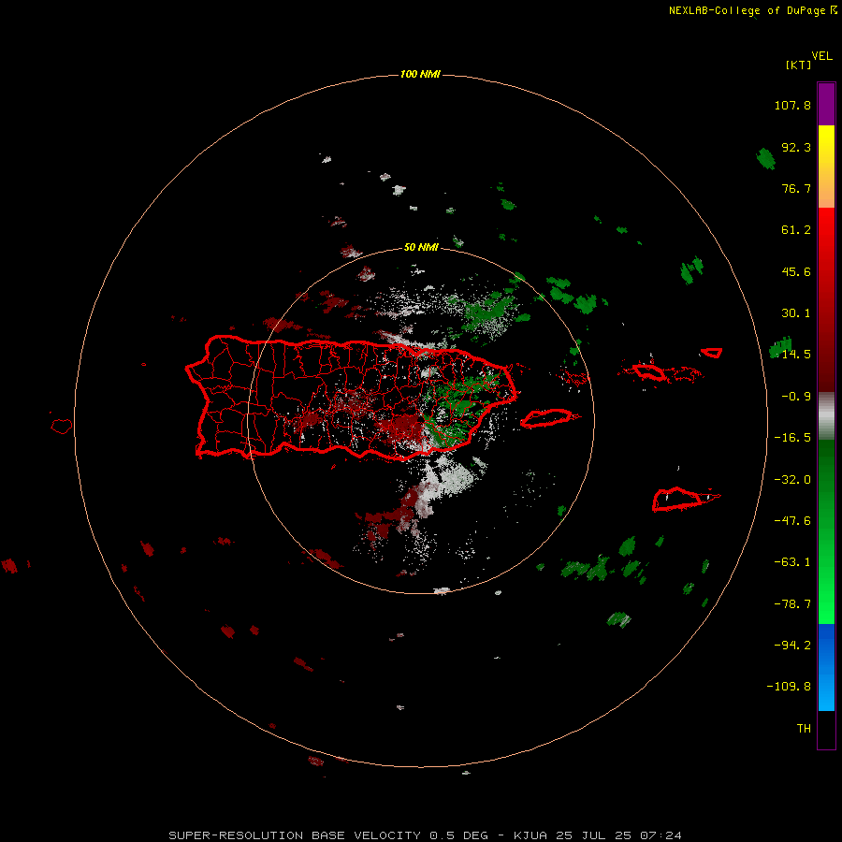
Task: Select the -63.1 scale value
Action: (x=792, y=562)
